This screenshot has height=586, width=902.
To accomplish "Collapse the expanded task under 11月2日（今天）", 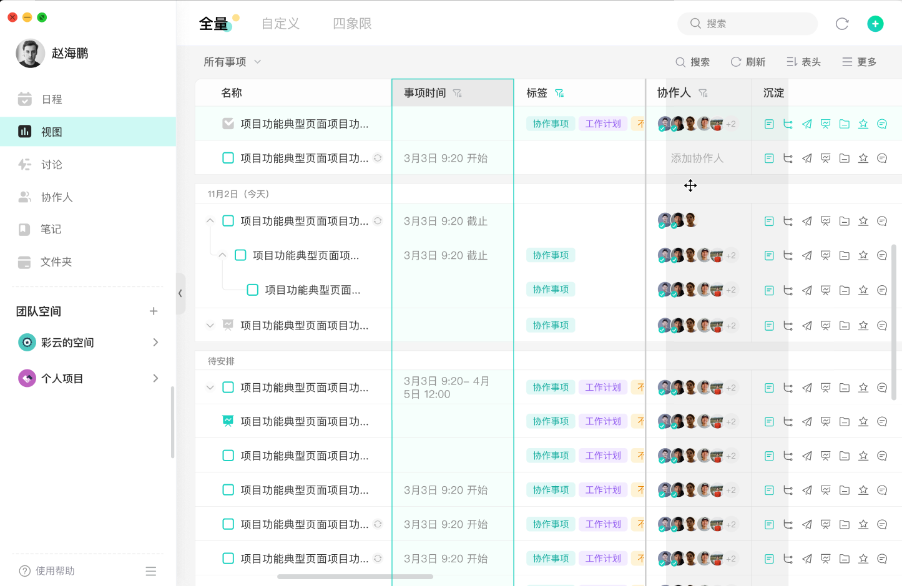I will [210, 220].
